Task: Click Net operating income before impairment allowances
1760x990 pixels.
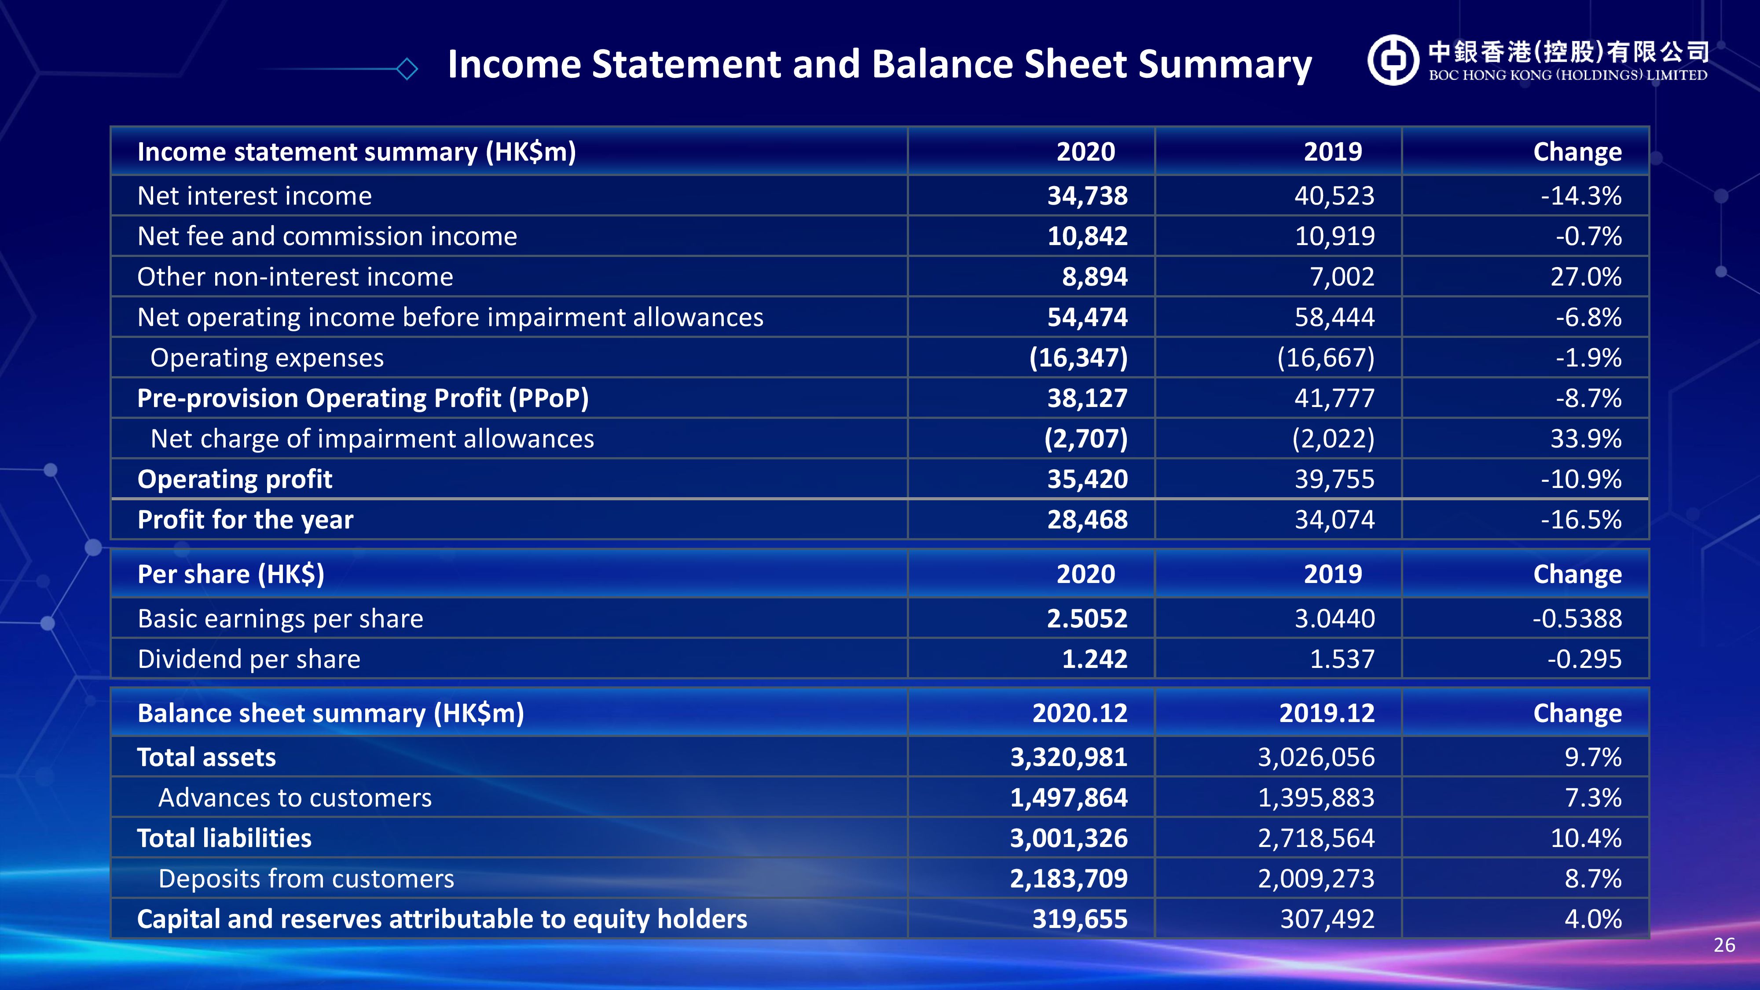Action: (x=450, y=318)
